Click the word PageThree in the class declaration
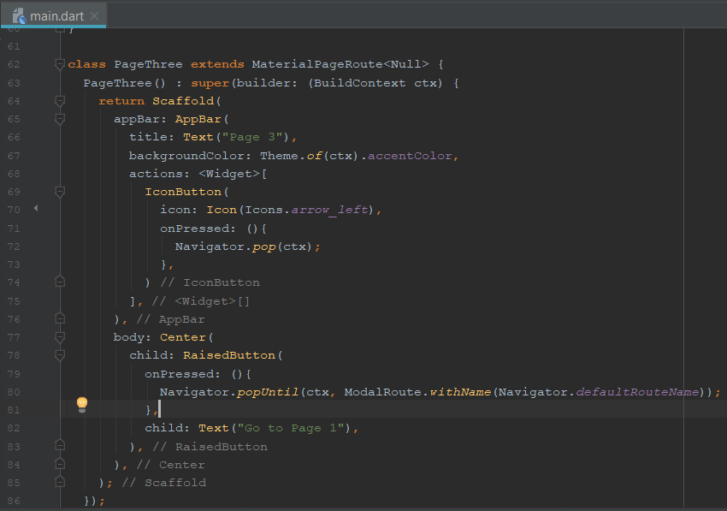This screenshot has width=727, height=511. tap(148, 64)
